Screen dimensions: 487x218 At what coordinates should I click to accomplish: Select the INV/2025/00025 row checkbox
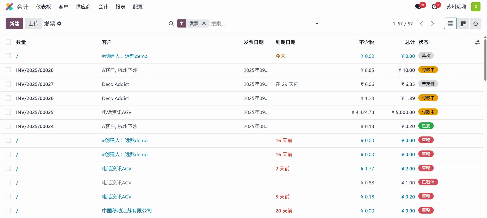tap(8, 112)
